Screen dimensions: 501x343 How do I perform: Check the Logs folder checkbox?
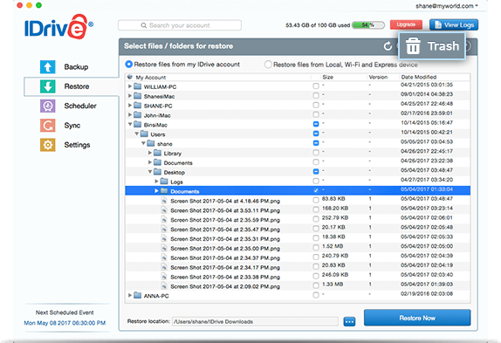[x=316, y=181]
